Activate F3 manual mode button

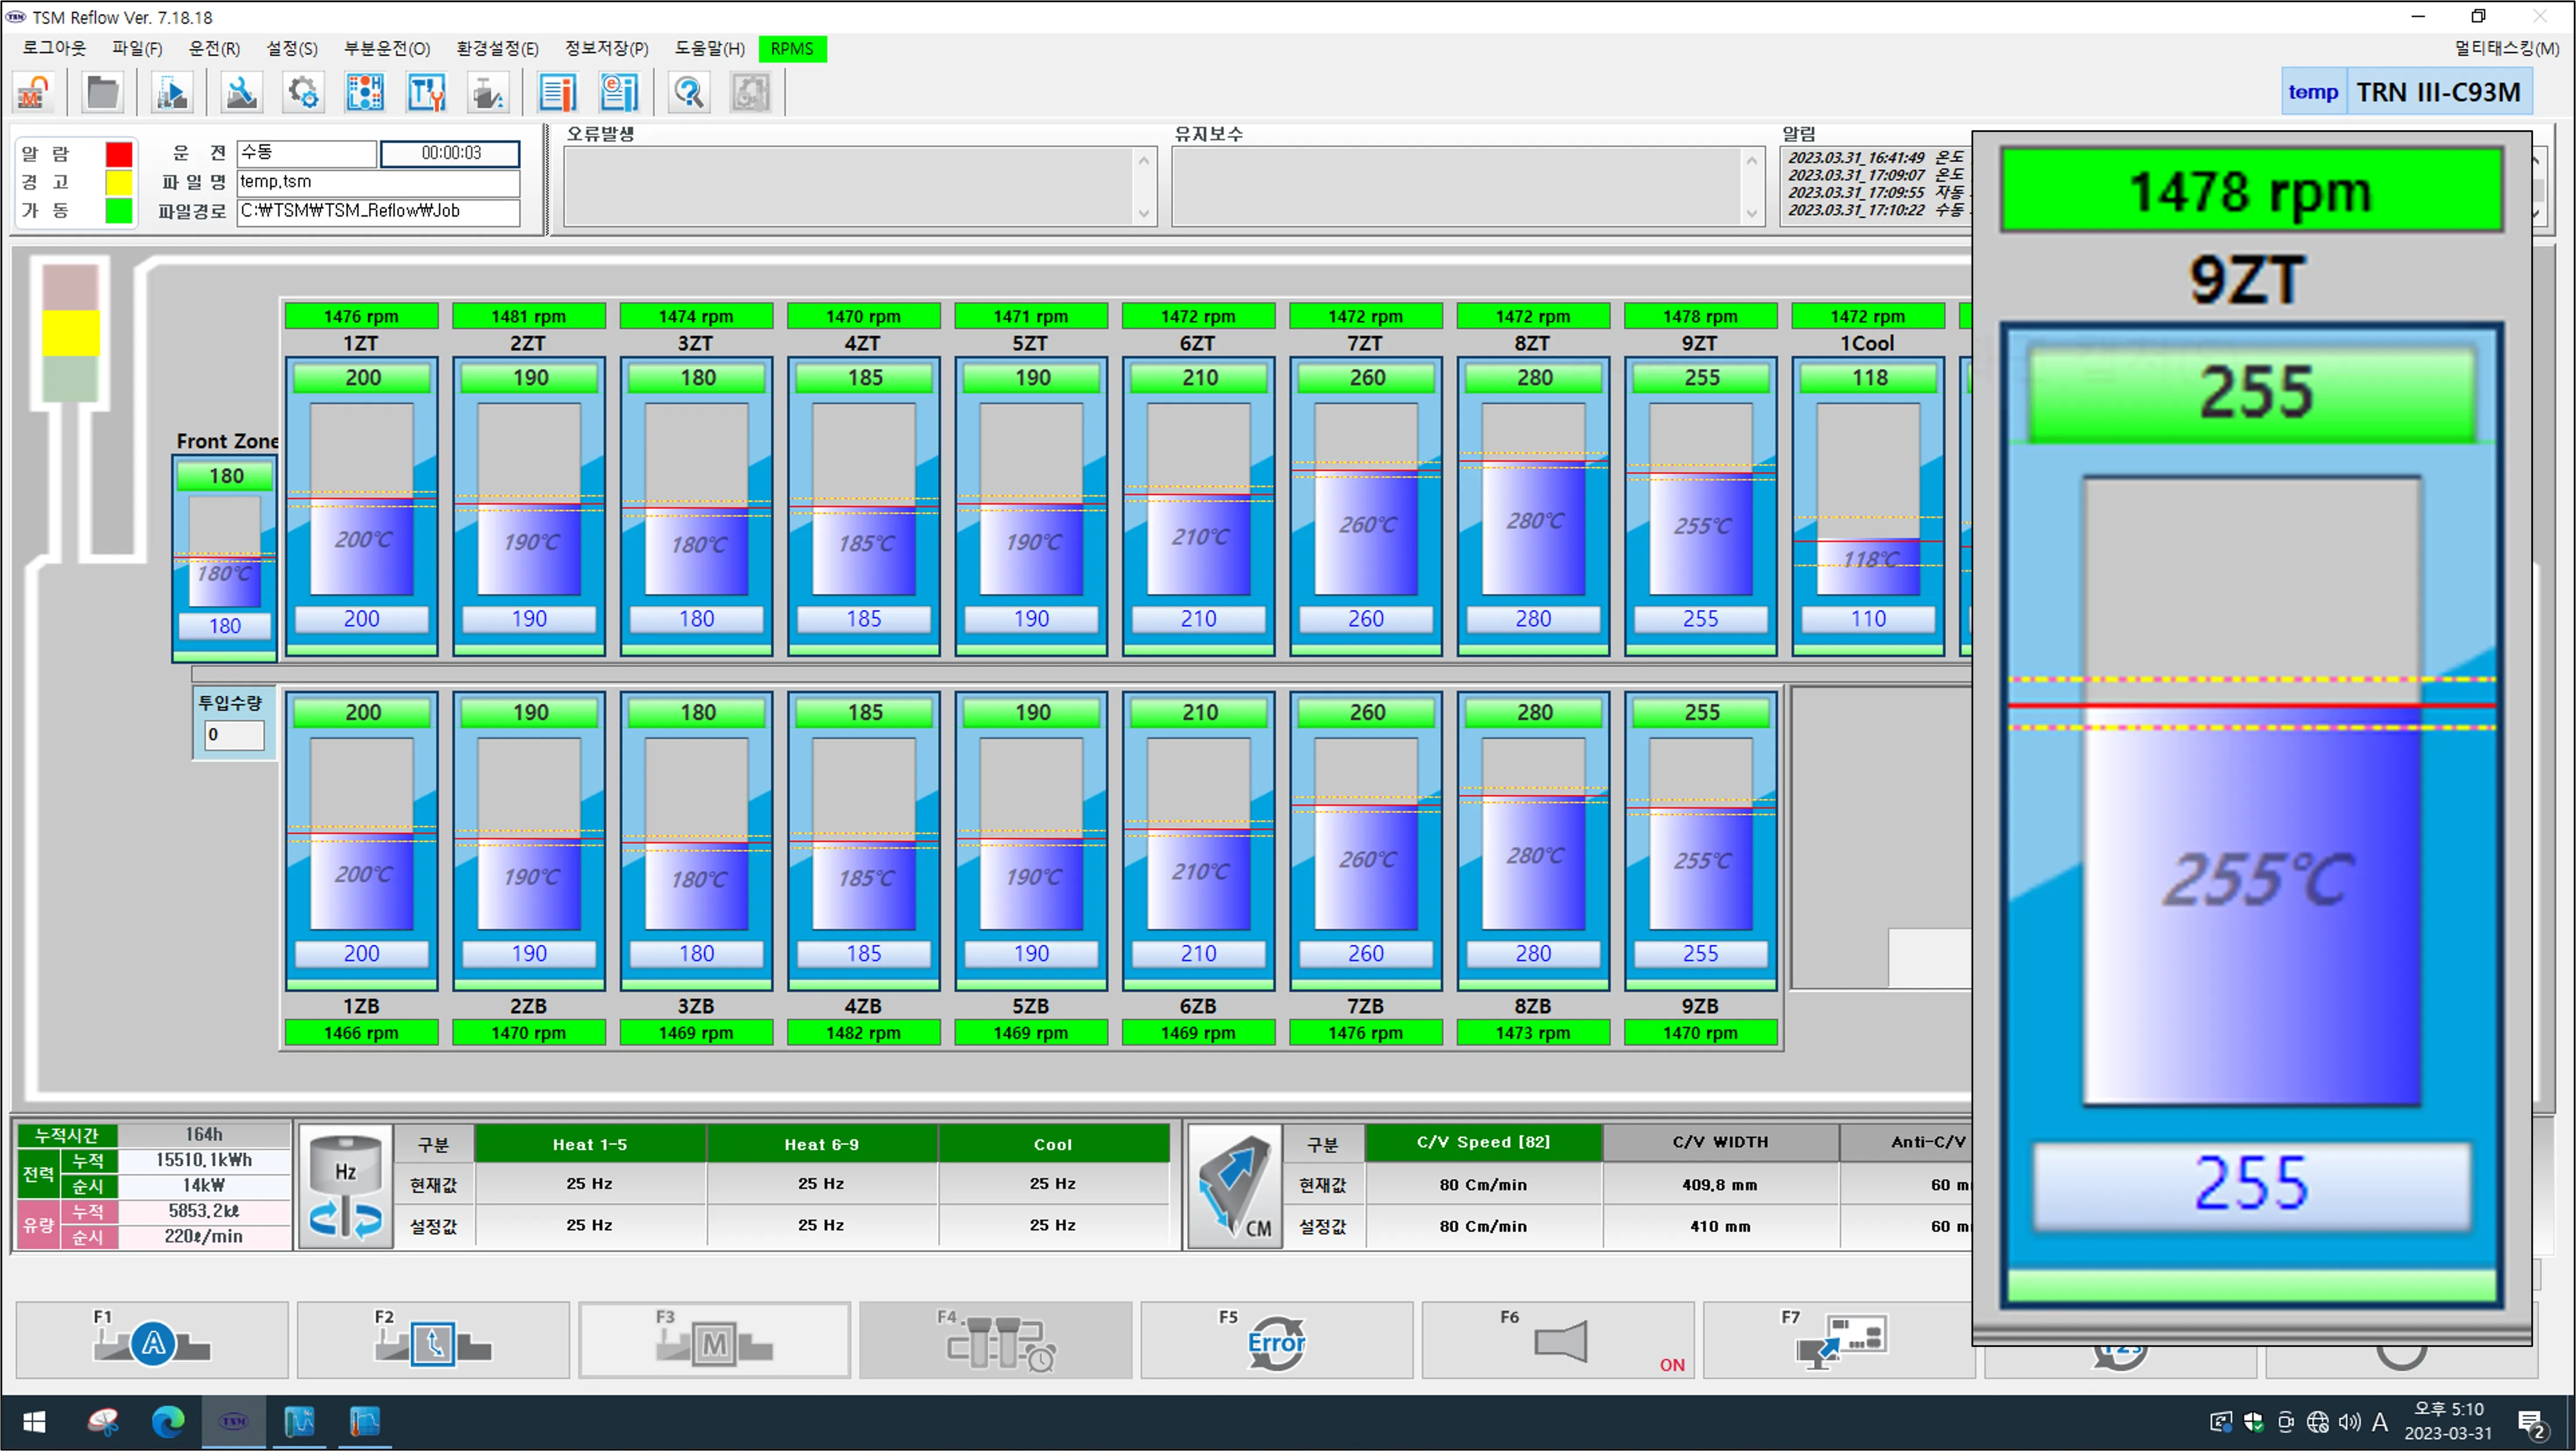pos(714,1340)
